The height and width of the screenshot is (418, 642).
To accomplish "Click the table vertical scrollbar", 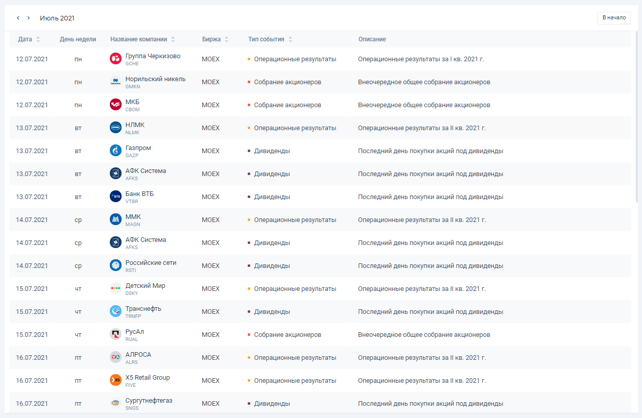I will point(636,117).
